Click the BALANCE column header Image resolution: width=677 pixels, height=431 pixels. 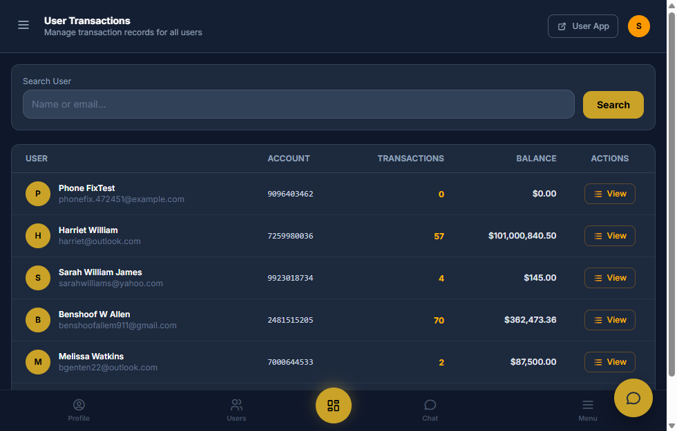(536, 159)
